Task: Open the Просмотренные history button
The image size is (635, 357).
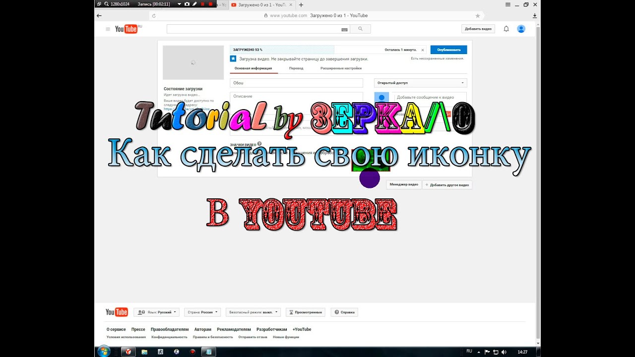Action: (305, 312)
